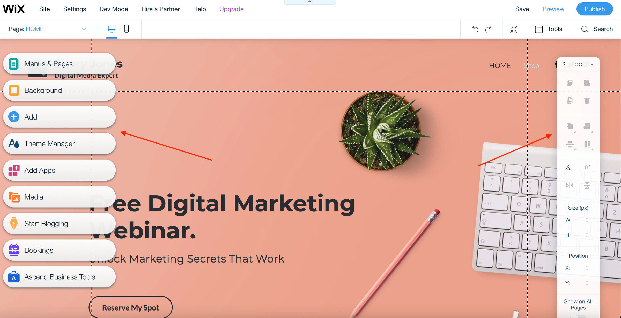Click the paste icon in editor toolbar

[587, 83]
